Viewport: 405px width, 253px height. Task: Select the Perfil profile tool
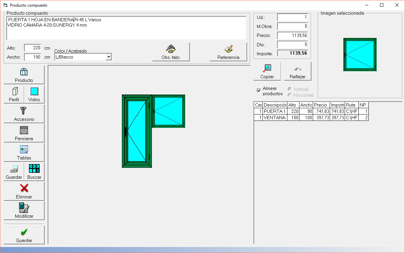click(x=14, y=94)
